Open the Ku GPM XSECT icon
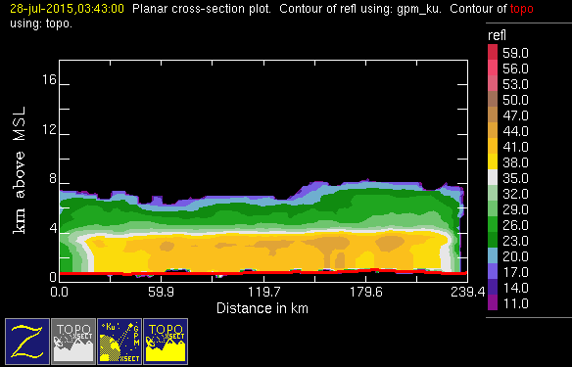The width and height of the screenshot is (572, 367). click(x=119, y=342)
